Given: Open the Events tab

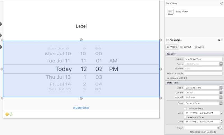Looking at the screenshot, I should click(199, 47).
